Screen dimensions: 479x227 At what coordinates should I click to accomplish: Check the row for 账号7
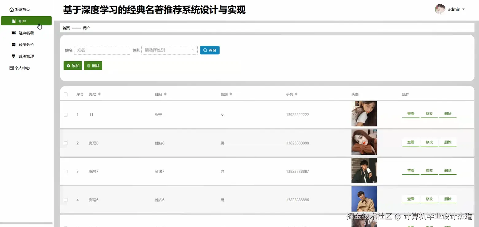coord(66,171)
